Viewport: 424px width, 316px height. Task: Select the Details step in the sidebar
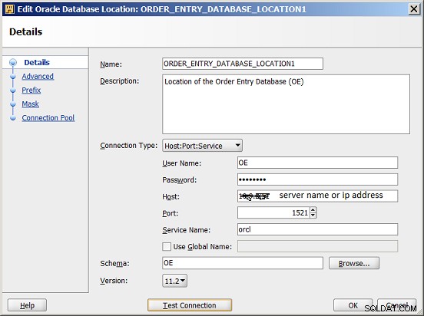(x=37, y=62)
